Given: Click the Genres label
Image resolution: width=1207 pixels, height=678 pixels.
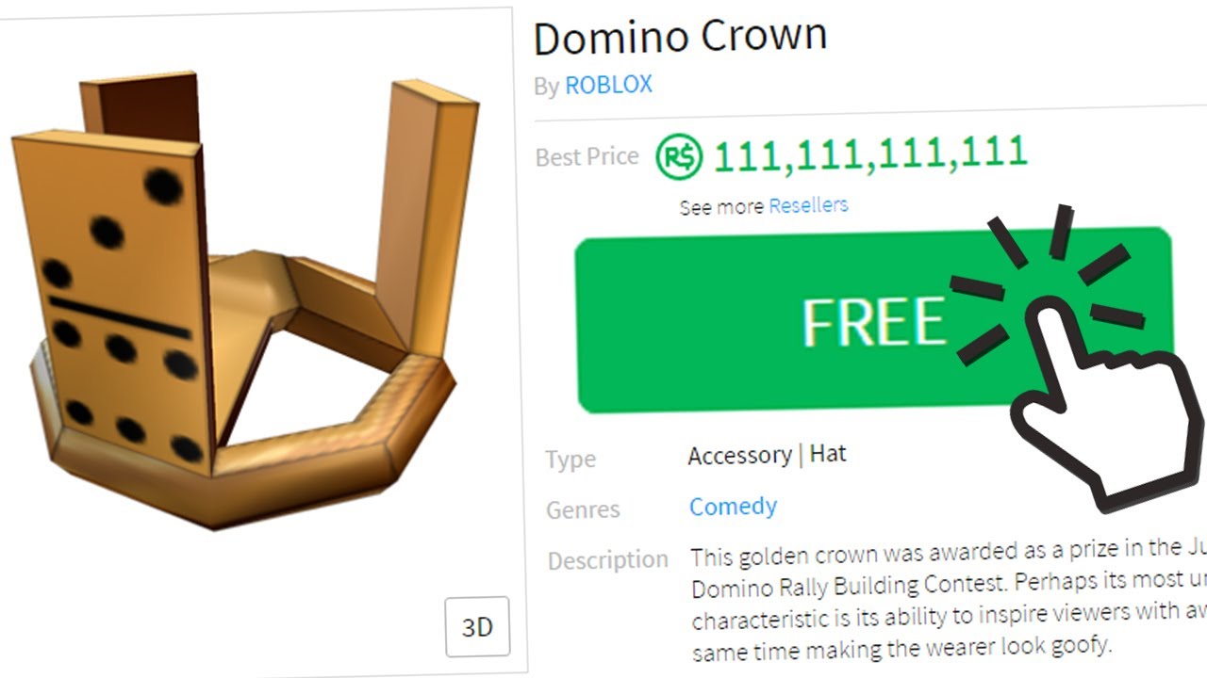Looking at the screenshot, I should [x=583, y=510].
